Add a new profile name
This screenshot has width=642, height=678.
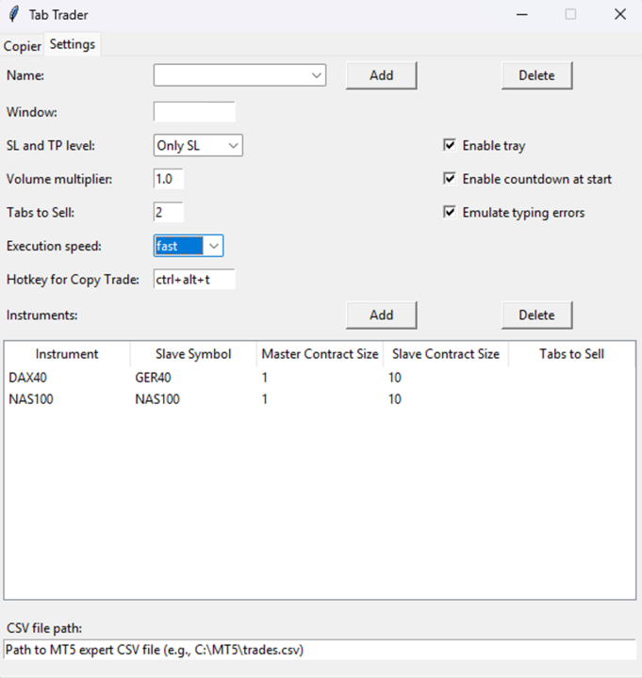click(382, 75)
